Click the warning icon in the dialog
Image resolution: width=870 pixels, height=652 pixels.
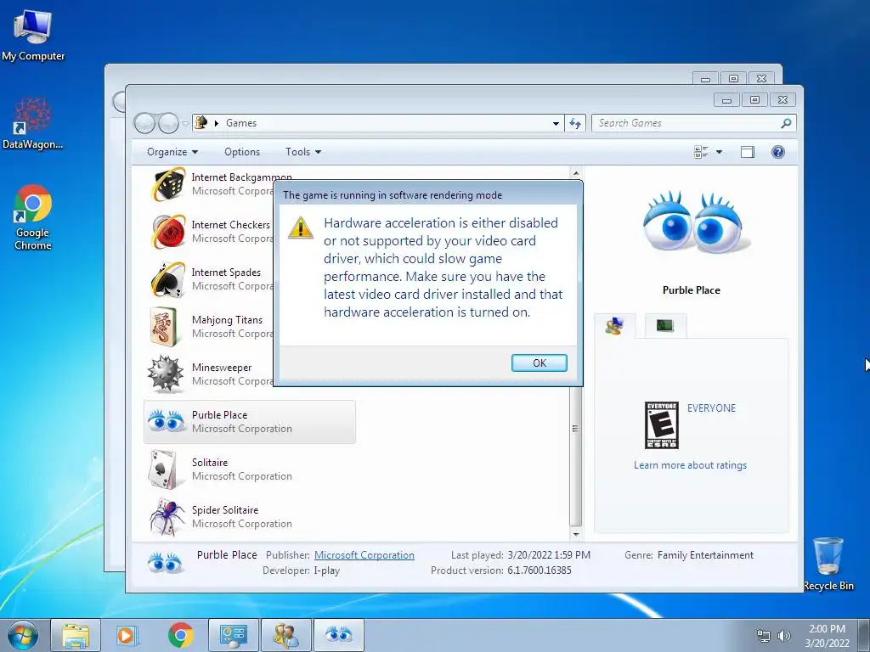pyautogui.click(x=301, y=228)
